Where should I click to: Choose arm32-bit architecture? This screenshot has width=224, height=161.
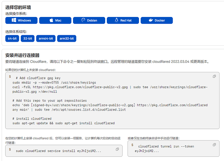[67, 38]
